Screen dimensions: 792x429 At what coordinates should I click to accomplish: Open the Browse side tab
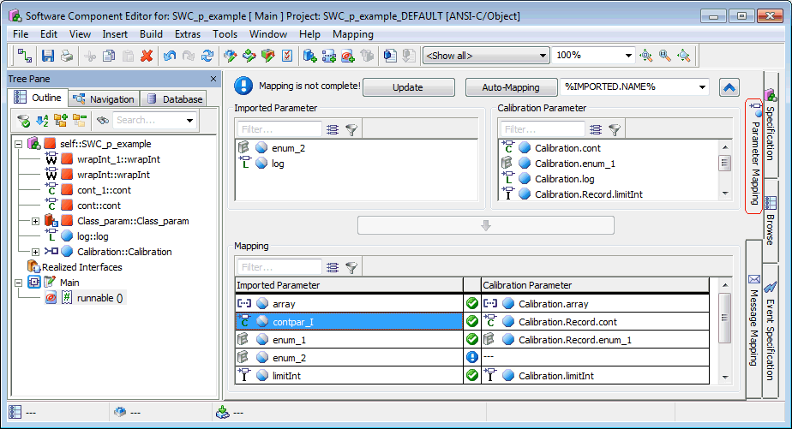point(770,221)
